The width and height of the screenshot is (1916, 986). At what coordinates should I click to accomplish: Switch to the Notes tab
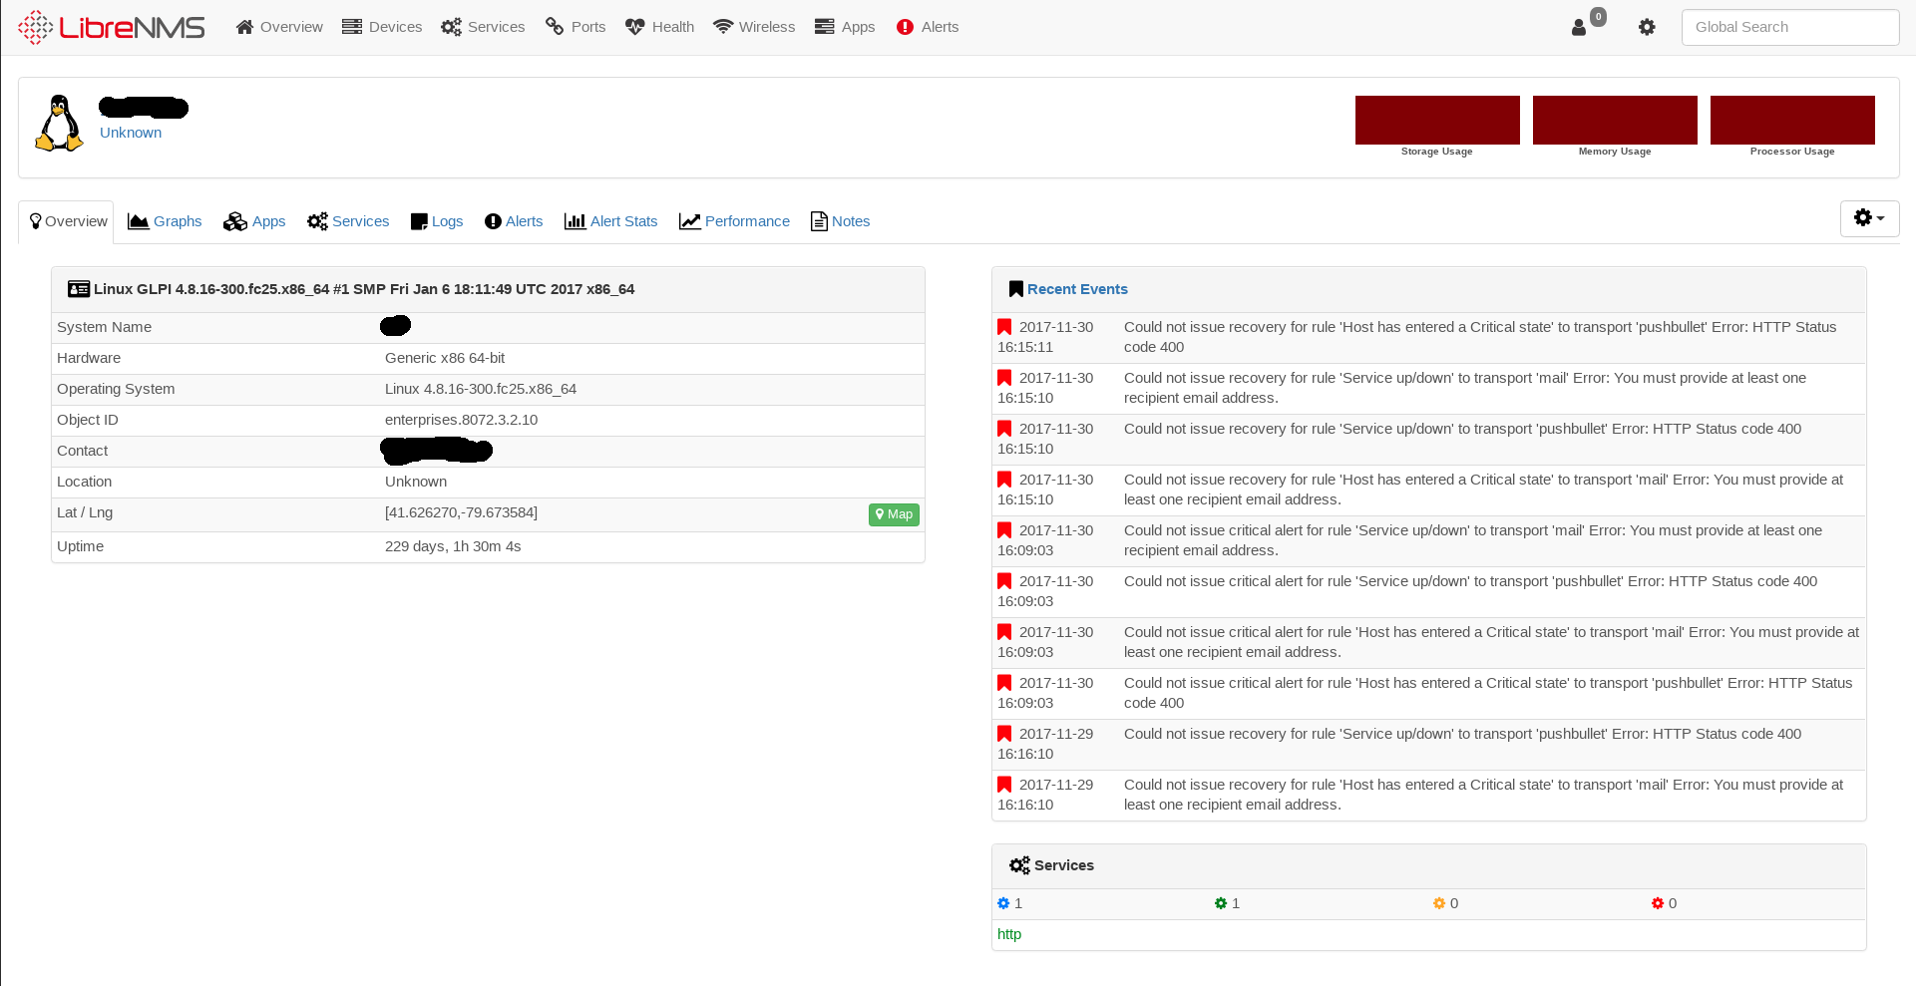(x=840, y=221)
